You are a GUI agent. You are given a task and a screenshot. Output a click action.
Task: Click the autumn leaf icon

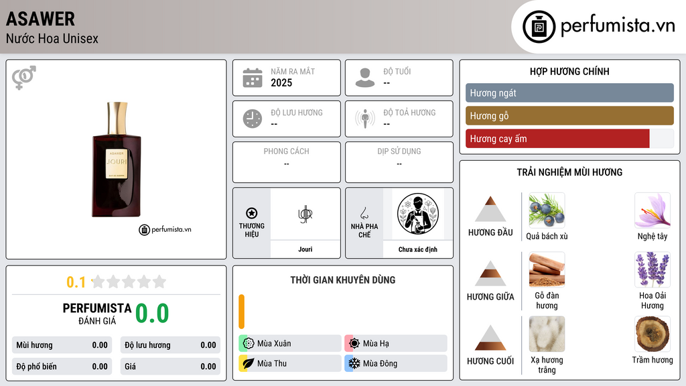click(249, 363)
